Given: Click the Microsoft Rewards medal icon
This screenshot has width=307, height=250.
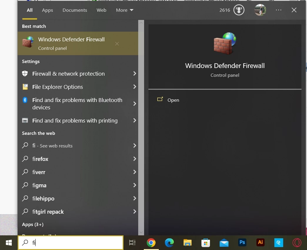Looking at the screenshot, I should 239,10.
